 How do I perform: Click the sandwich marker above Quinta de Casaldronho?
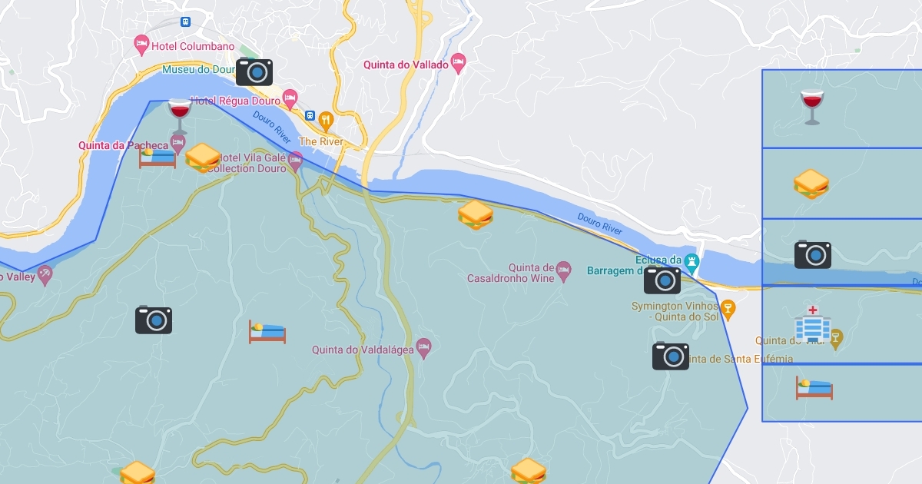click(x=476, y=215)
